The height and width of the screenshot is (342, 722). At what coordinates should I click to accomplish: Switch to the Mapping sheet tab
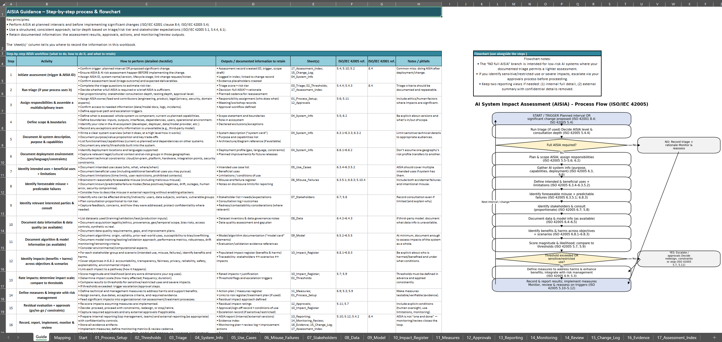(x=62, y=337)
